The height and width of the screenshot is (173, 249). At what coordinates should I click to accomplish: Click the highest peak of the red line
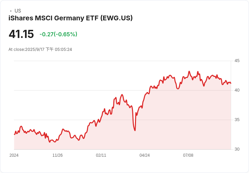coord(189,72)
